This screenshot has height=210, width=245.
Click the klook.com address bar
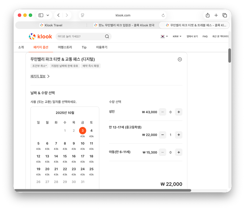tap(123, 15)
